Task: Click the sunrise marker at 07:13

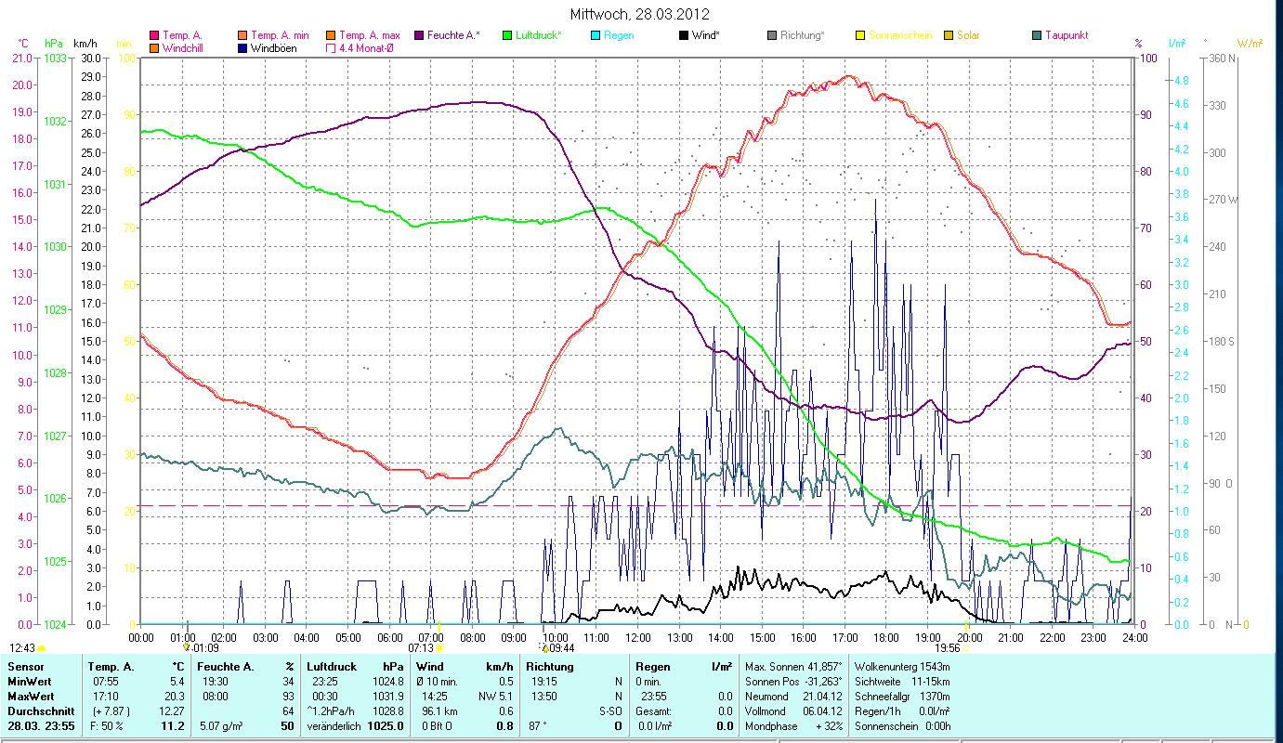Action: pos(439,647)
